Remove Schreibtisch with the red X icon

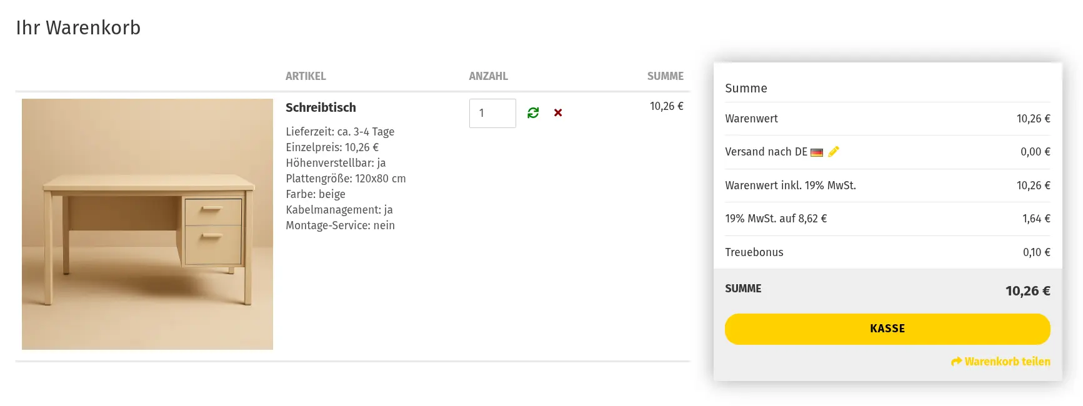point(558,112)
